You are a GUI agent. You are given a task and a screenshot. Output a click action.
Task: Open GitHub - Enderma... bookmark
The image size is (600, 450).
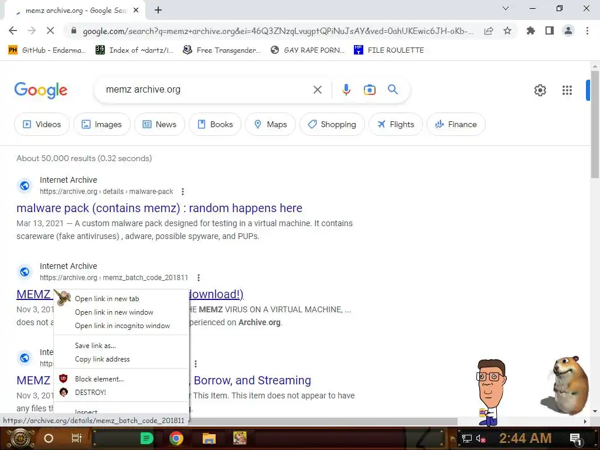tap(47, 50)
